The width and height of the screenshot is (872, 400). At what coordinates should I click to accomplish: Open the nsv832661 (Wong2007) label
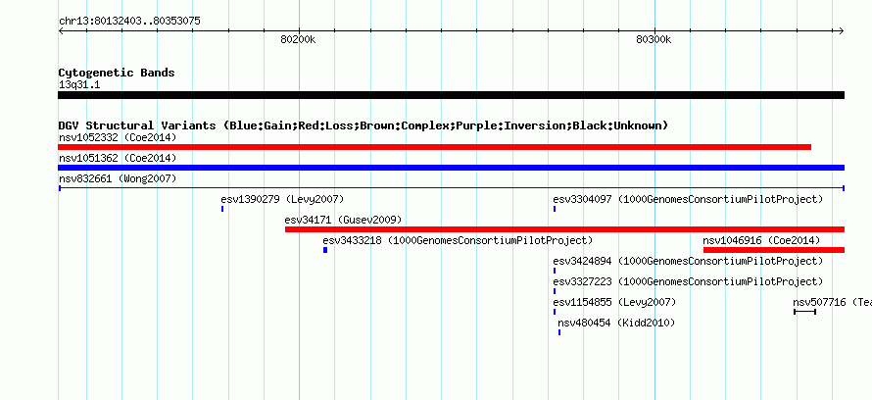118,178
